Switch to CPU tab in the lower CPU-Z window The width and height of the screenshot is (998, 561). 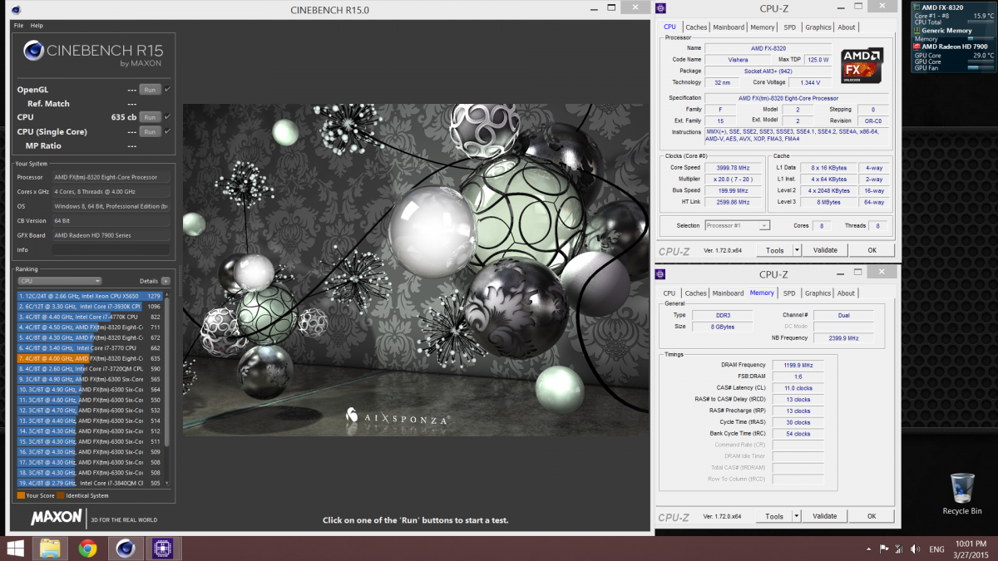click(x=669, y=293)
